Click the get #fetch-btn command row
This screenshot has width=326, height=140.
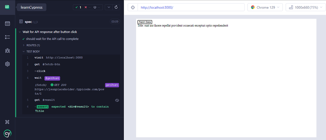tap(71, 64)
